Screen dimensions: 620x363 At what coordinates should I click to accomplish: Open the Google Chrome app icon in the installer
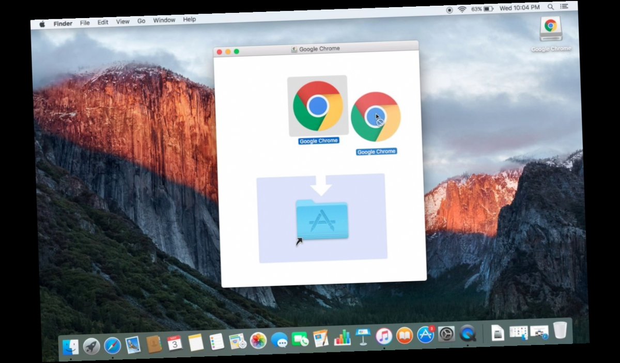coord(317,106)
